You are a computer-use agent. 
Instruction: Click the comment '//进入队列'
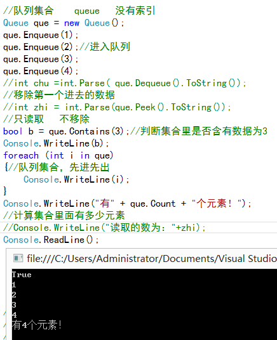(x=105, y=47)
